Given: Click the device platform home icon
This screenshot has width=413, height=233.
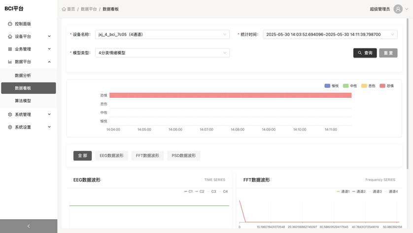Looking at the screenshot, I should (10, 37).
